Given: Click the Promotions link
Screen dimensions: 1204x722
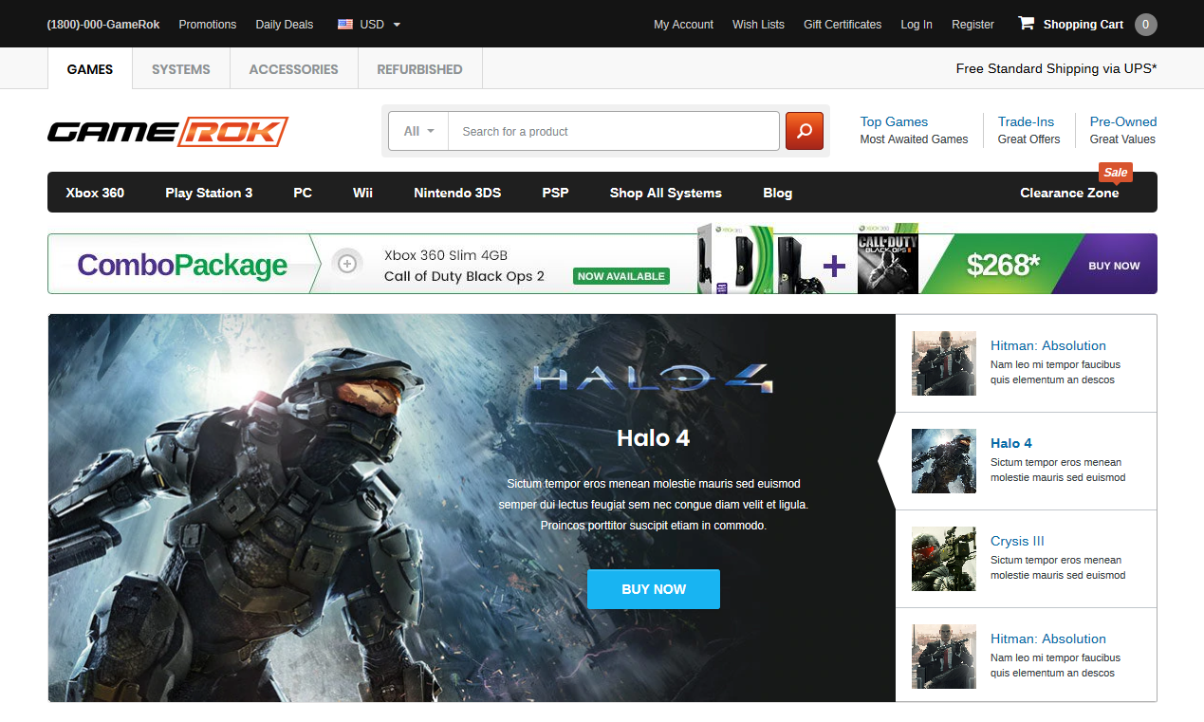Looking at the screenshot, I should tap(208, 25).
